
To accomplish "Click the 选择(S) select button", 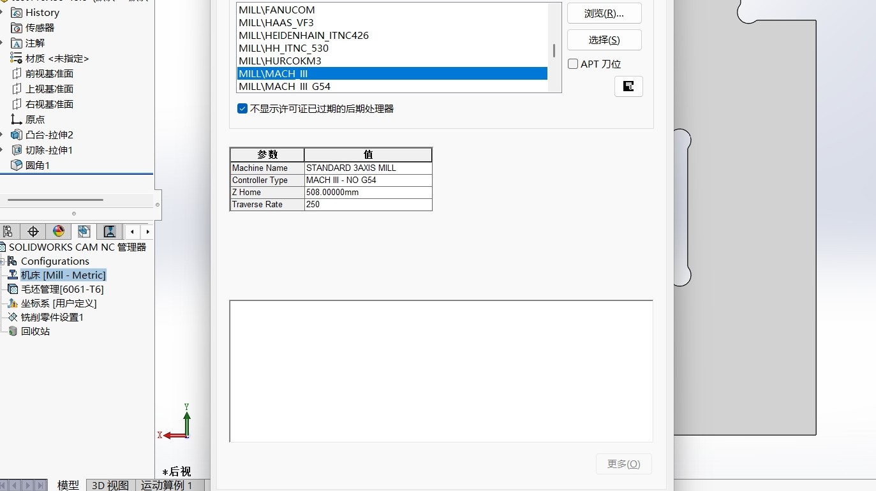I will 604,40.
